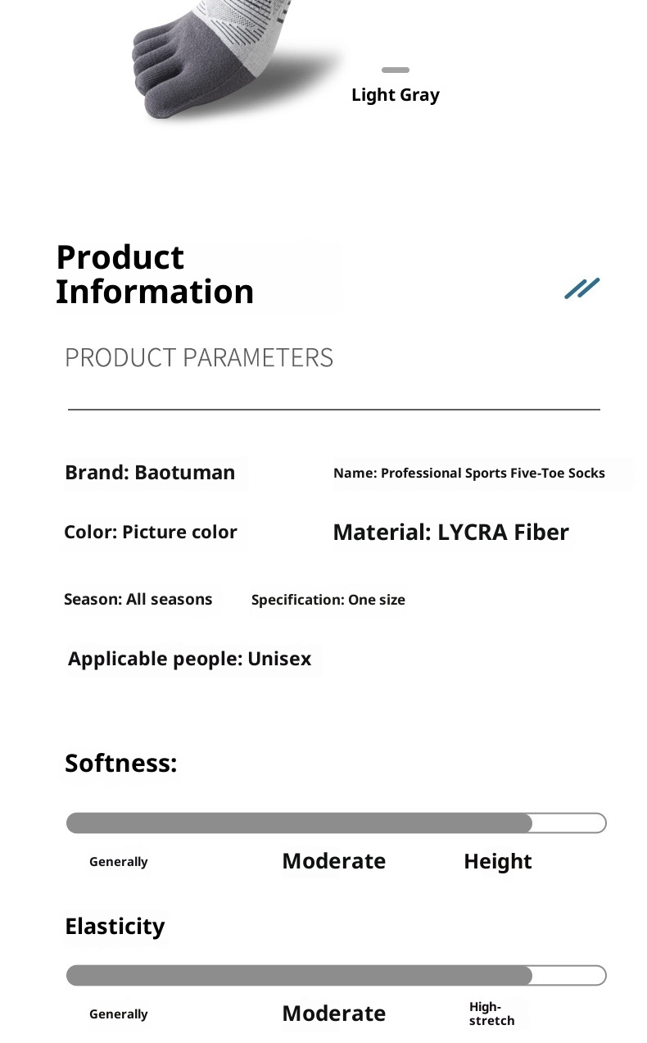Click the blue double-slash decorative icon

582,288
